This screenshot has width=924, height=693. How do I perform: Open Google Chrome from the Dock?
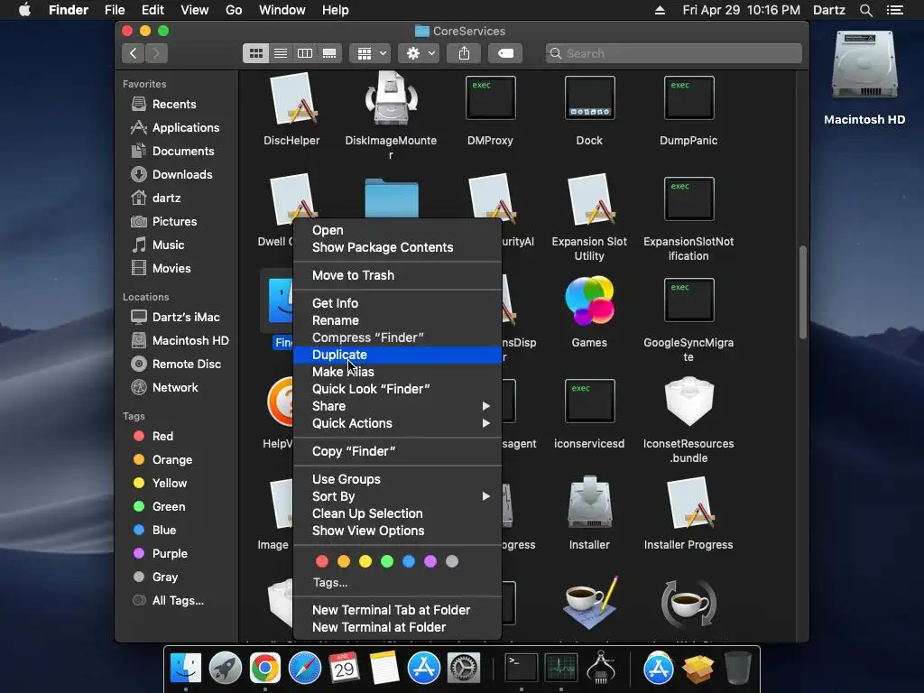click(x=264, y=669)
